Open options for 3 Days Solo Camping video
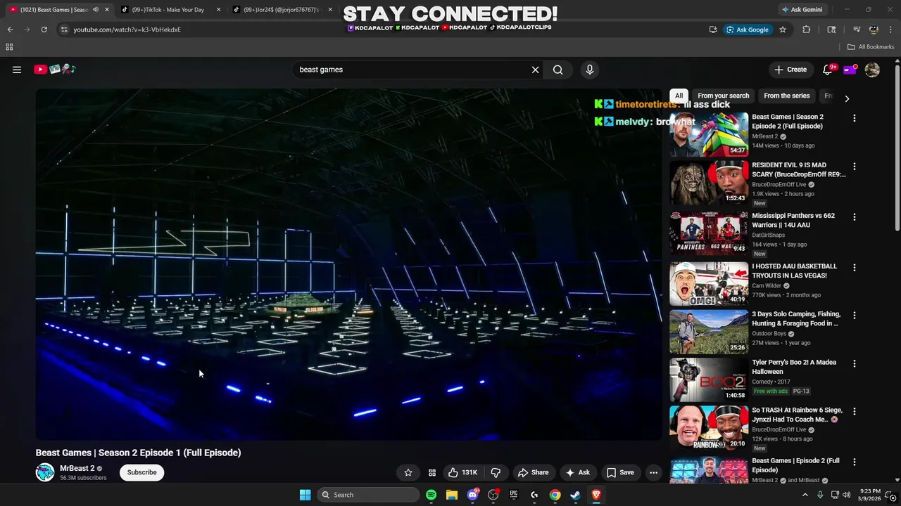 855,316
